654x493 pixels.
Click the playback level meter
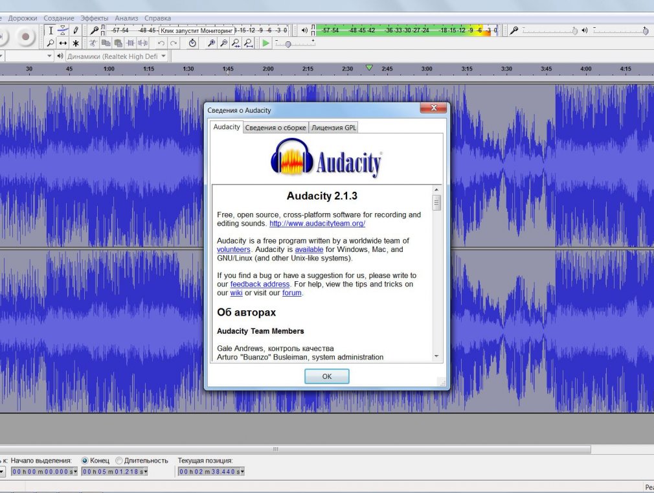407,30
